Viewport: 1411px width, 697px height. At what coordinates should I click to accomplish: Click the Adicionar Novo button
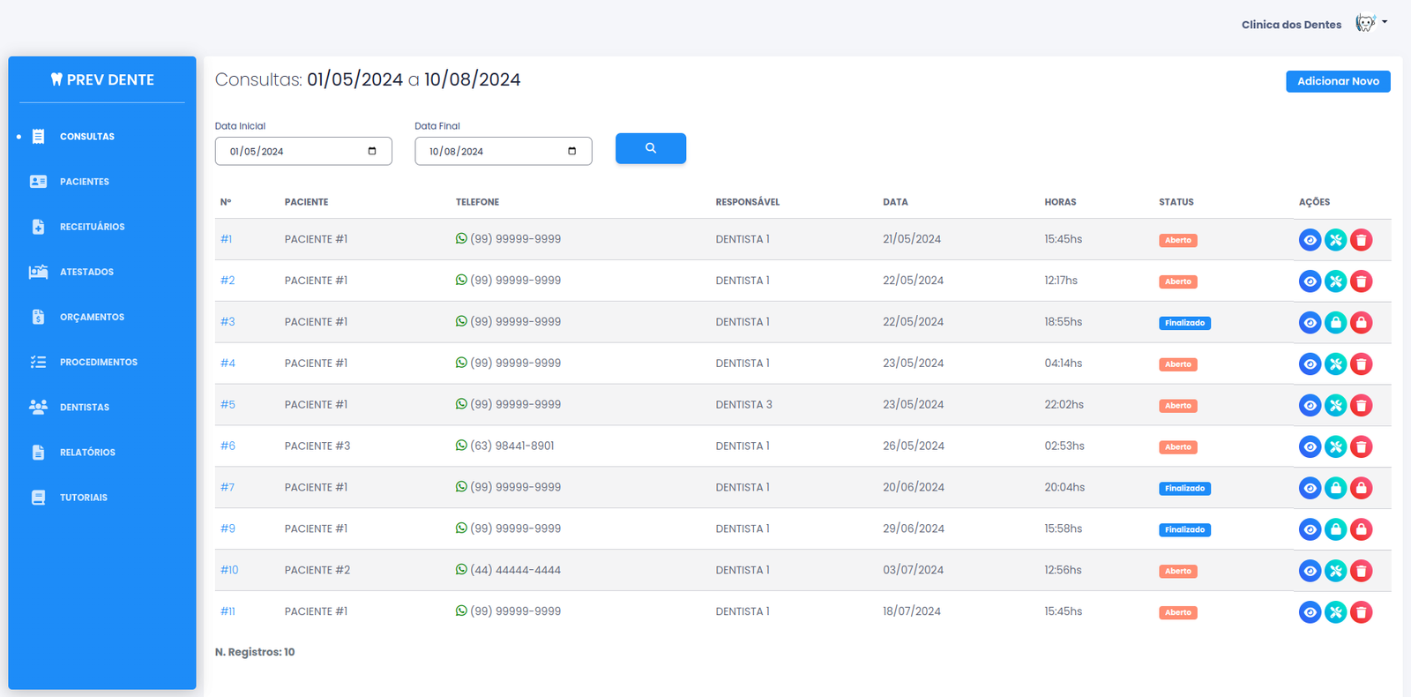click(1337, 81)
